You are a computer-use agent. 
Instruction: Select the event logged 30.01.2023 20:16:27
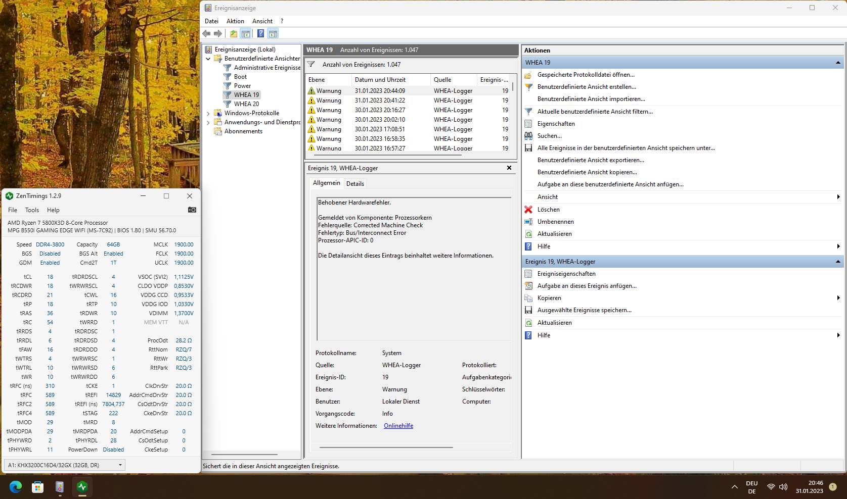tap(409, 110)
